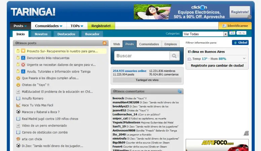The image size is (261, 151).
Task: Click the video icon beside Video de un perro endemoniado
Action: pyautogui.click(x=18, y=125)
